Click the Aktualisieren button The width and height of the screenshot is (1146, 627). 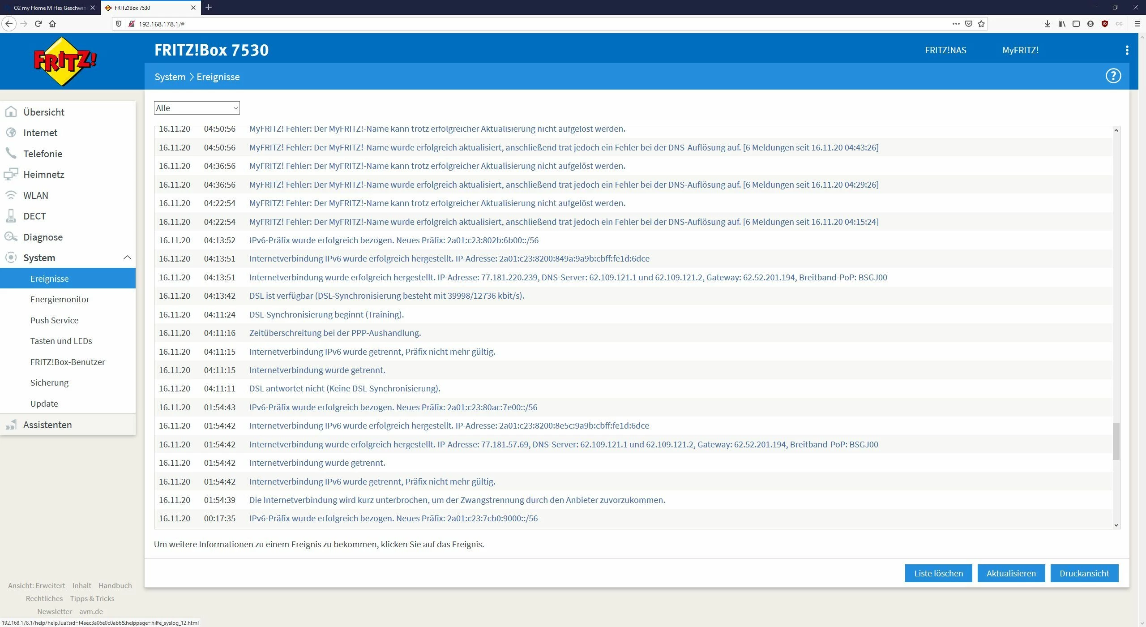[x=1011, y=573]
